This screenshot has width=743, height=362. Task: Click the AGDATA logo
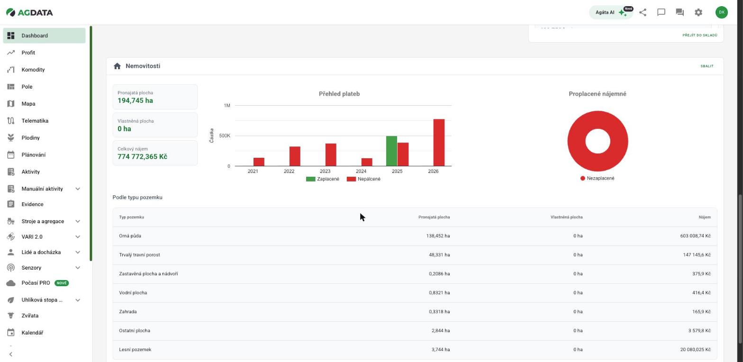(x=29, y=12)
